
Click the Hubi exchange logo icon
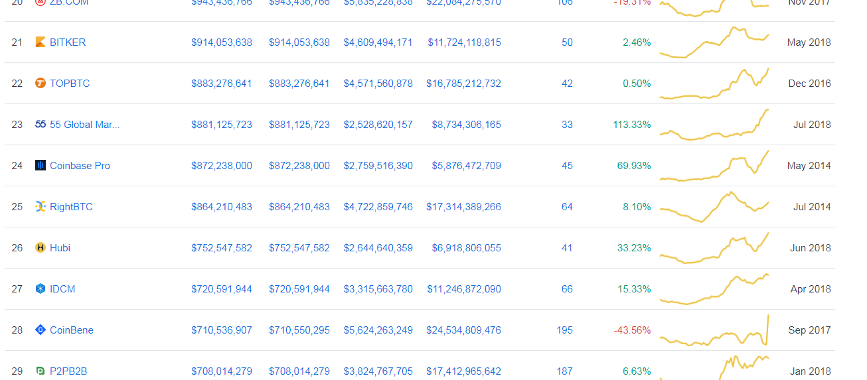(x=40, y=248)
